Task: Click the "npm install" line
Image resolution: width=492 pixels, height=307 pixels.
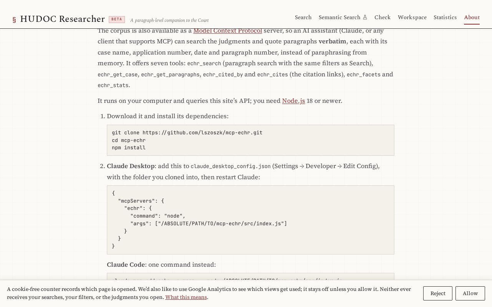Action: click(129, 148)
